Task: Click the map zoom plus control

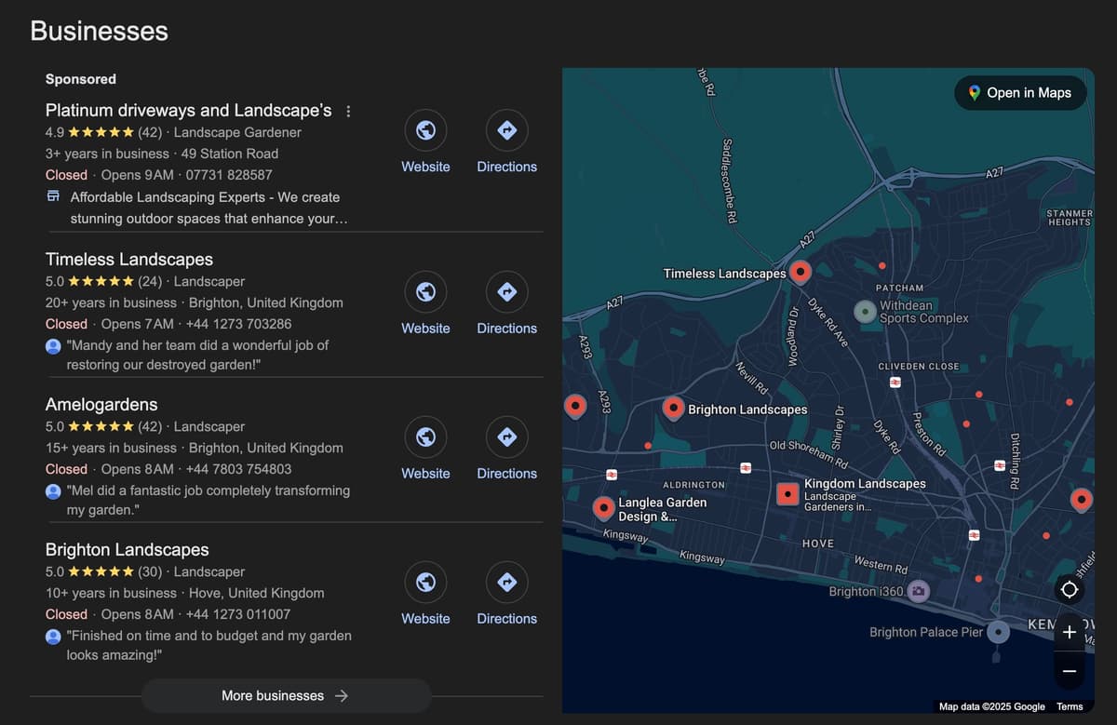Action: tap(1069, 631)
